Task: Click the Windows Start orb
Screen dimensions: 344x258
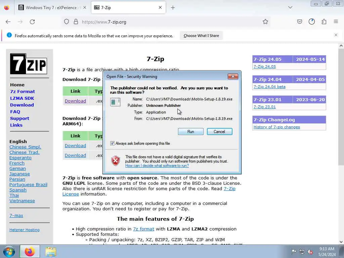Action: pos(9,251)
